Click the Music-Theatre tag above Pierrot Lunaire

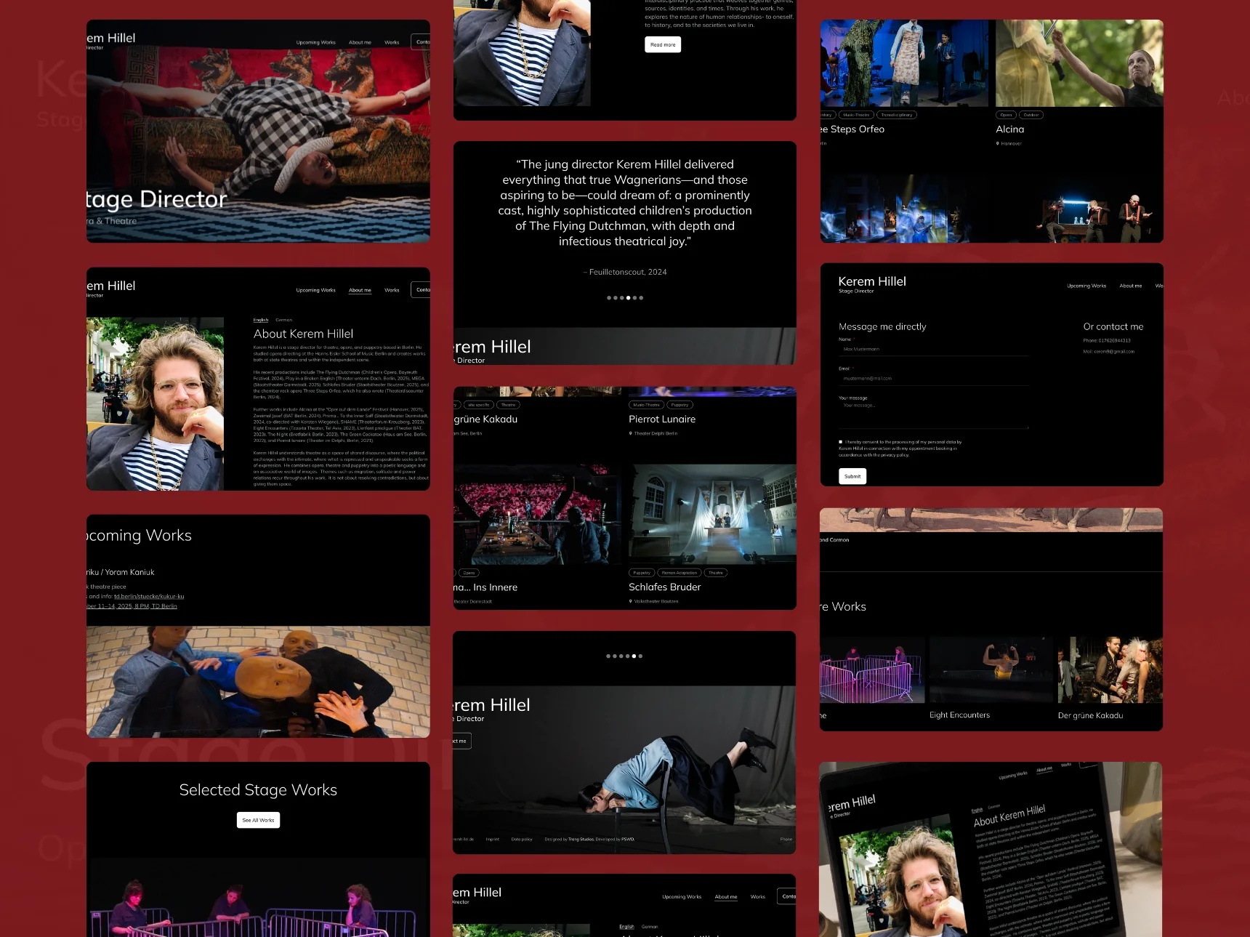click(x=646, y=405)
